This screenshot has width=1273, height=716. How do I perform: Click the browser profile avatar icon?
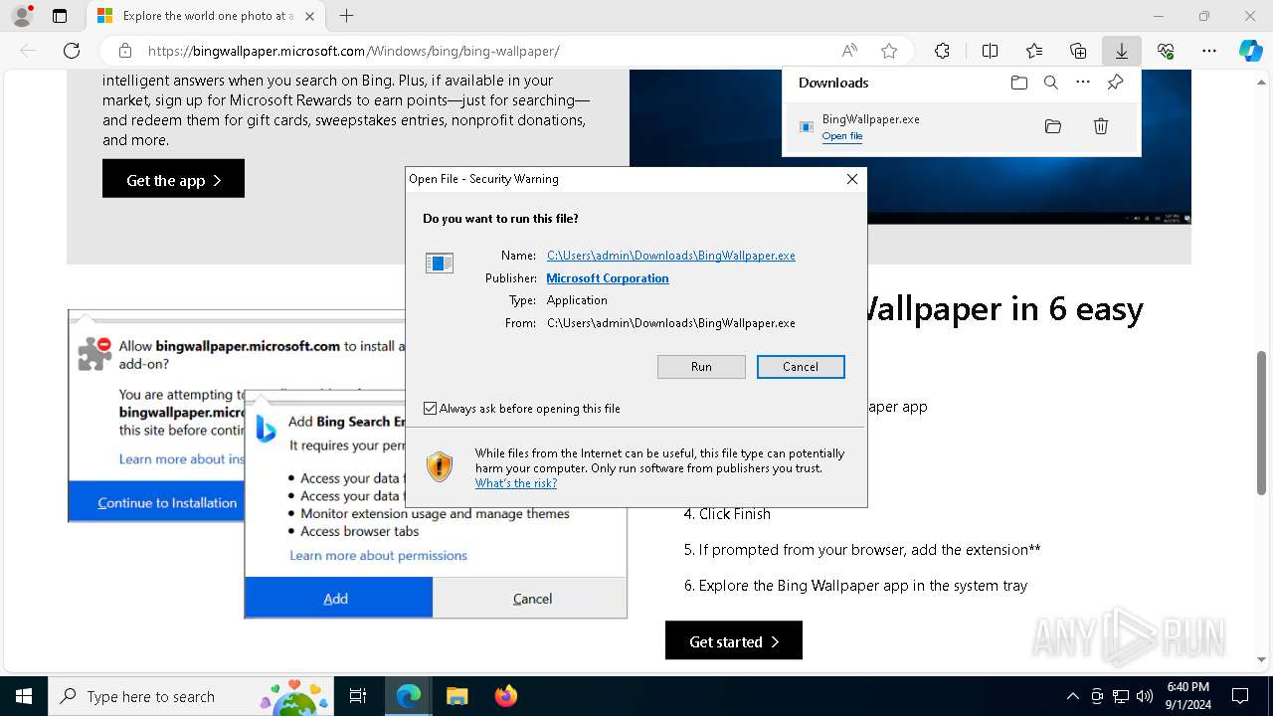[22, 16]
